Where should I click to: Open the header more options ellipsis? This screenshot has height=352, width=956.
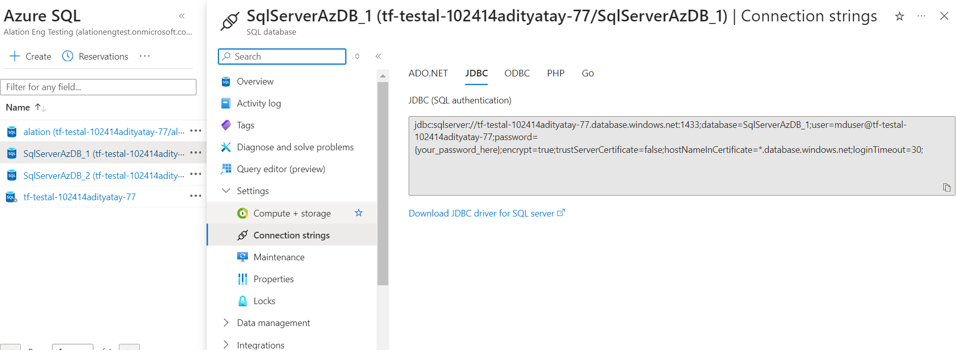click(x=921, y=16)
